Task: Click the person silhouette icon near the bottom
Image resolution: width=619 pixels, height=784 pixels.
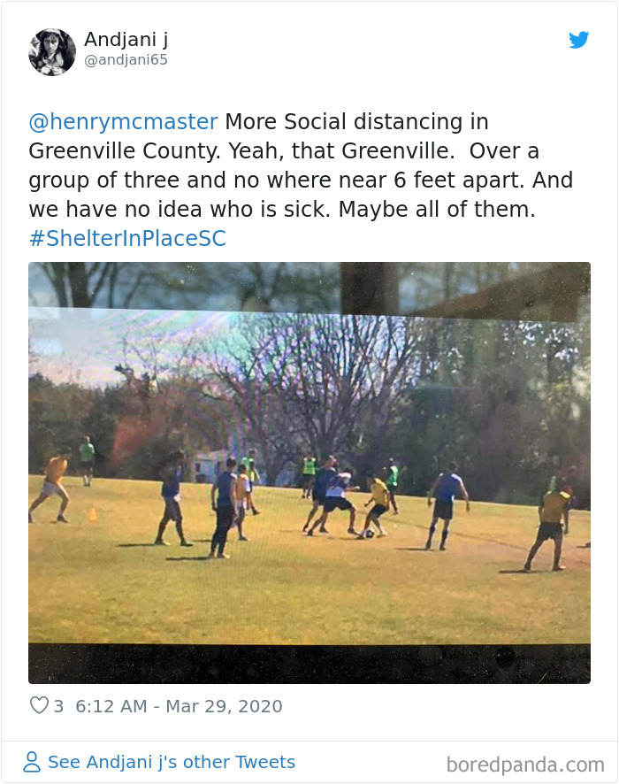Action: tap(32, 762)
